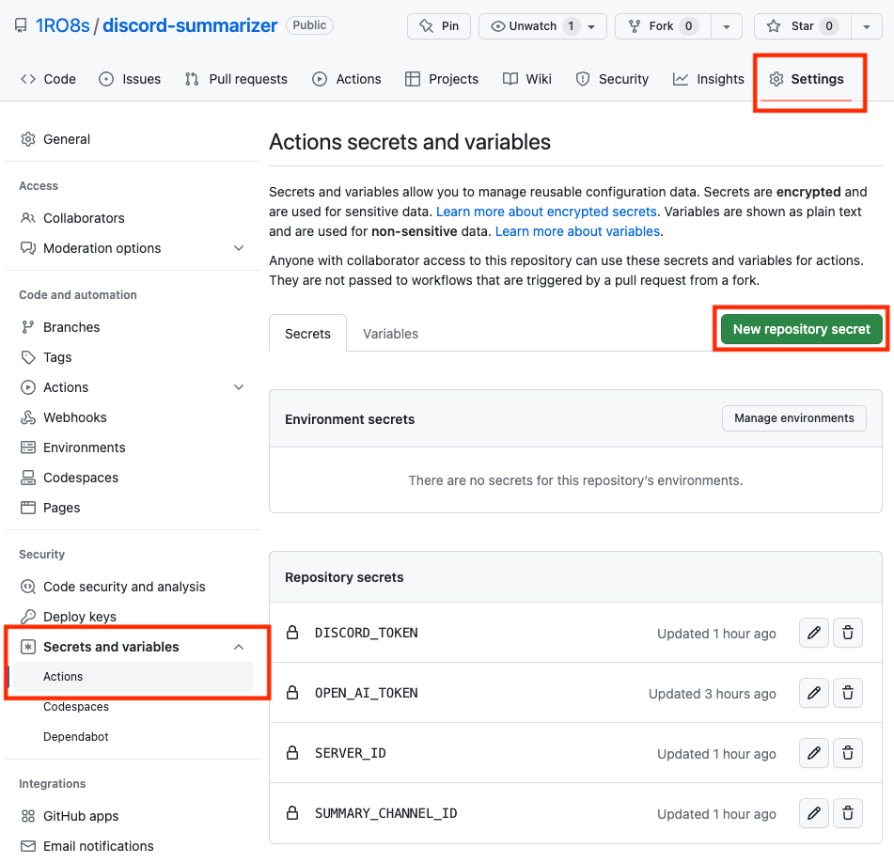Edit the OPEN_AI_TOKEN secret pencil icon
This screenshot has width=894, height=863.
[813, 693]
